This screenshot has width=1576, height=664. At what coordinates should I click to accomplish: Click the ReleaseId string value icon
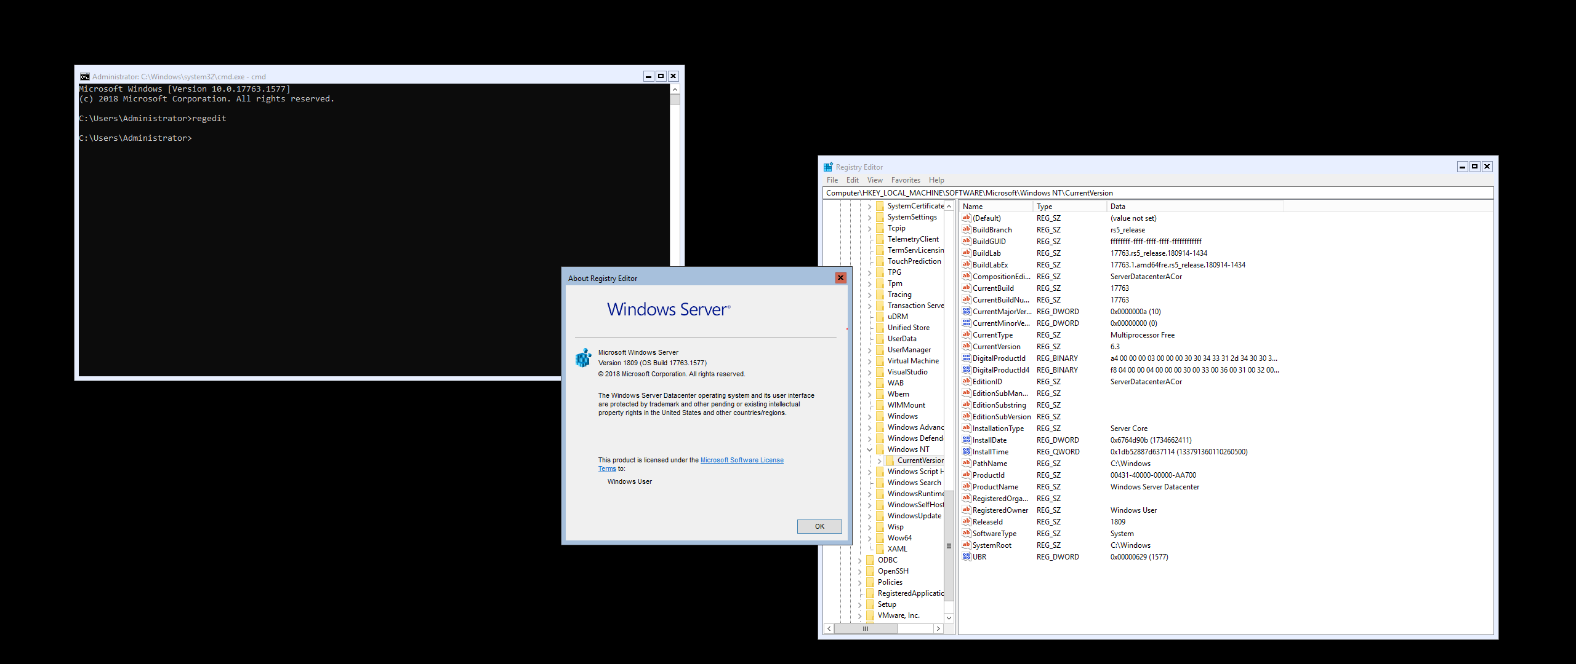pyautogui.click(x=967, y=522)
